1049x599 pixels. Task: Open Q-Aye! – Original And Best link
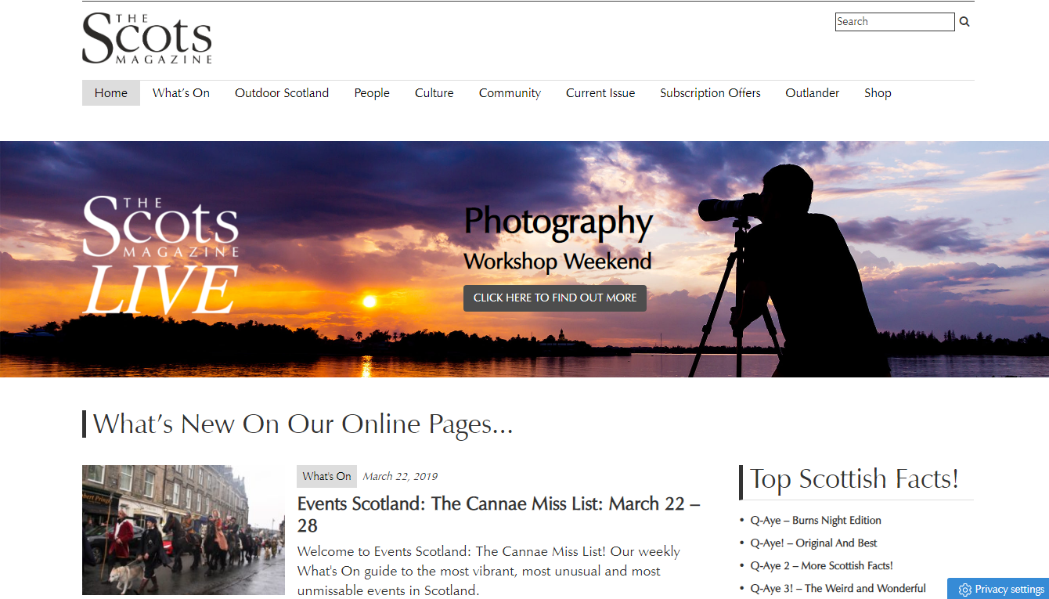[813, 543]
